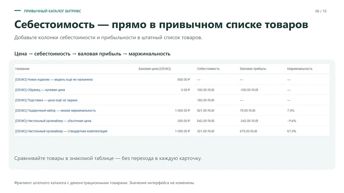Select the price cell 0.00 ₽
Image resolution: width=344 pixels, height=193 pixels.
[x=185, y=90]
